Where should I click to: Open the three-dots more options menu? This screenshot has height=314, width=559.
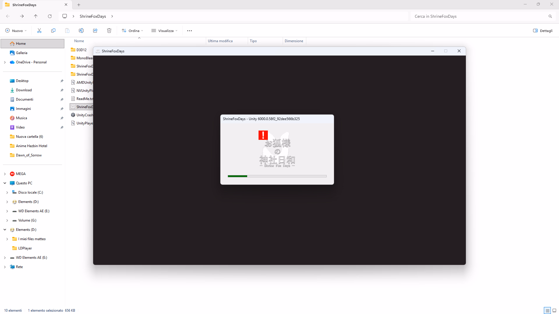coord(190,31)
